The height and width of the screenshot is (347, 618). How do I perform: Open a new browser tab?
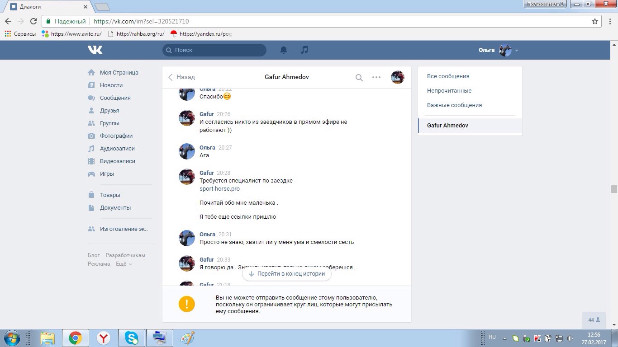coord(102,7)
